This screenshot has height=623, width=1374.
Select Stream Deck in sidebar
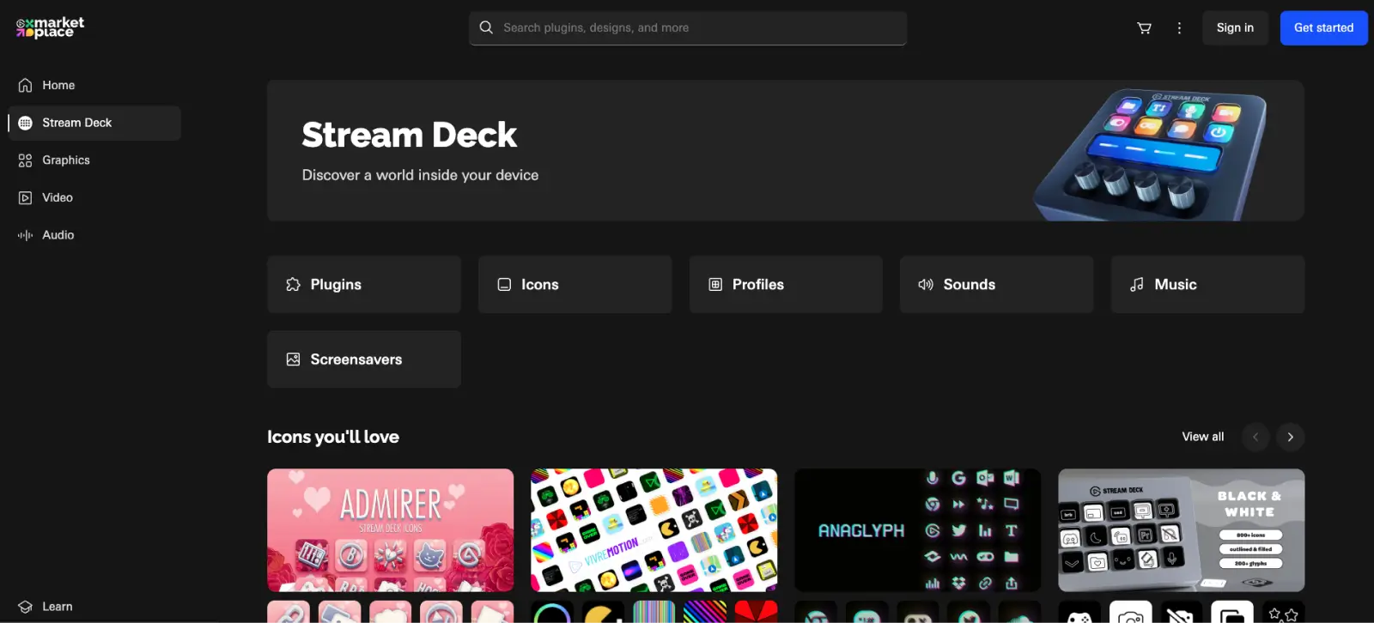[x=94, y=123]
